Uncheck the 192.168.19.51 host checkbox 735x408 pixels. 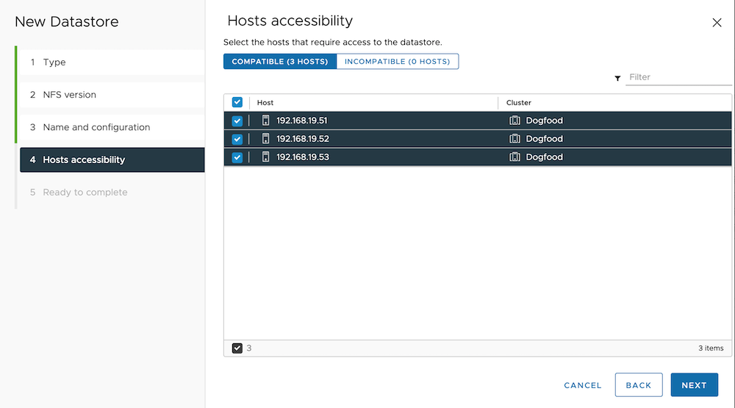coord(237,121)
